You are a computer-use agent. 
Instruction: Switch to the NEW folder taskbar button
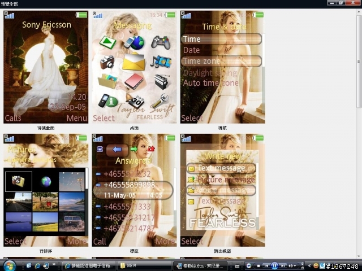pos(145,266)
